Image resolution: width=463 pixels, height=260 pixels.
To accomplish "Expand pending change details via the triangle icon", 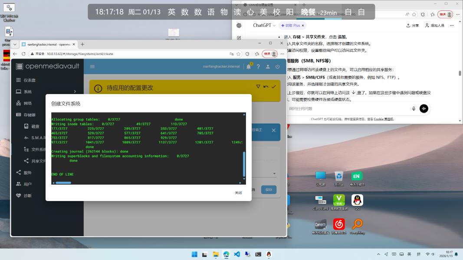I will tap(258, 87).
